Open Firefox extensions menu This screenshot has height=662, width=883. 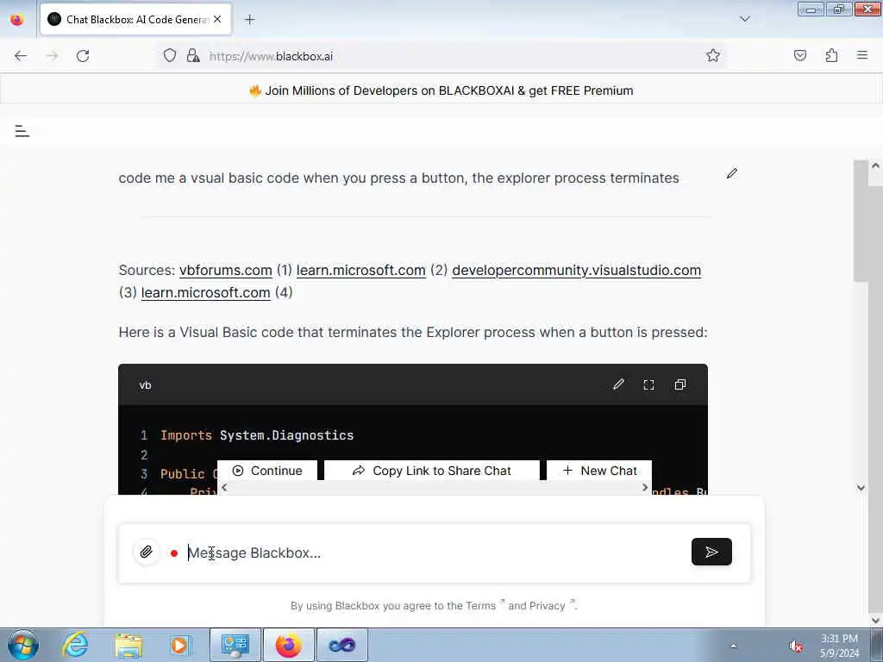coord(831,56)
